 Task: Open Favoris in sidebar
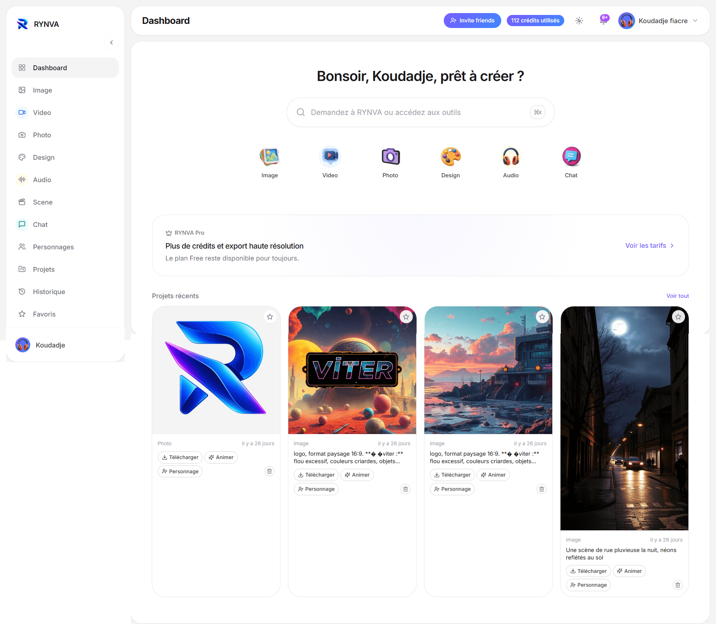click(65, 314)
